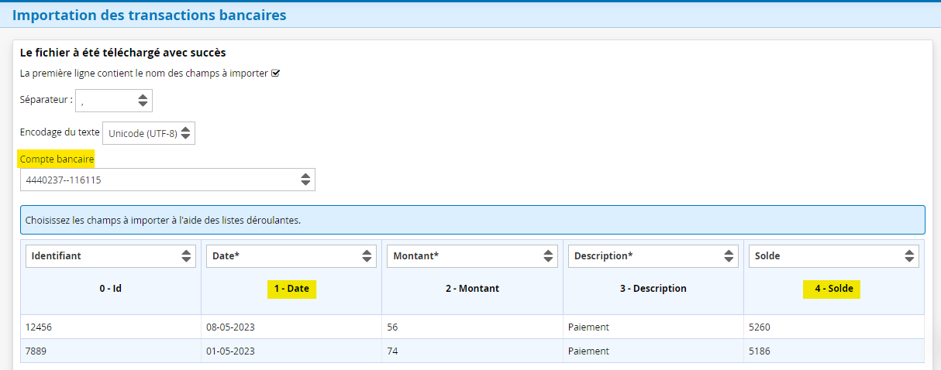Open the Séparateur dropdown
941x370 pixels.
pyautogui.click(x=114, y=101)
